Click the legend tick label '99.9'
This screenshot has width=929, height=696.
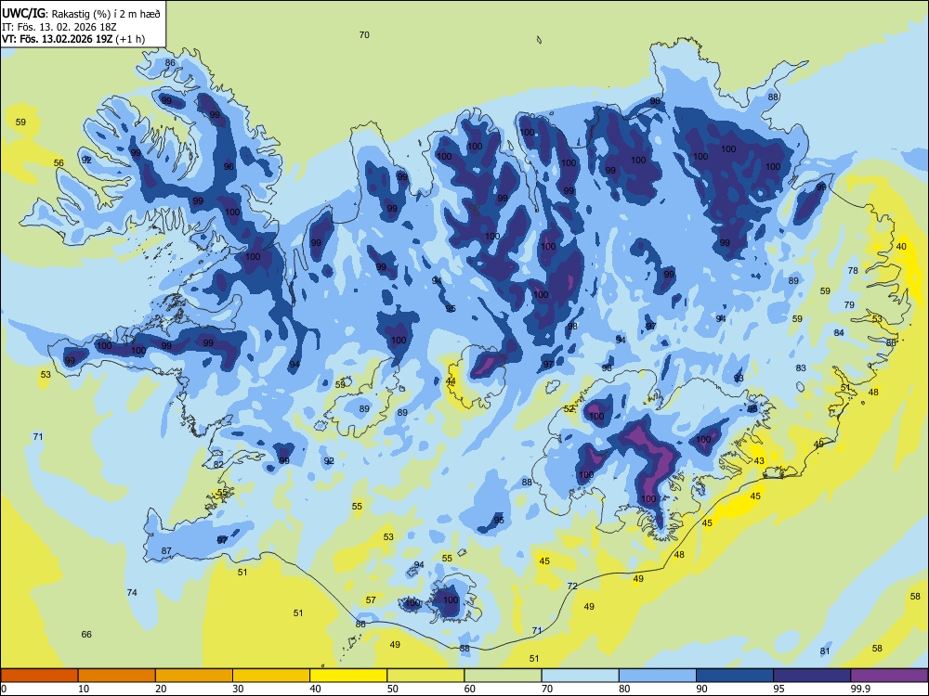click(859, 689)
